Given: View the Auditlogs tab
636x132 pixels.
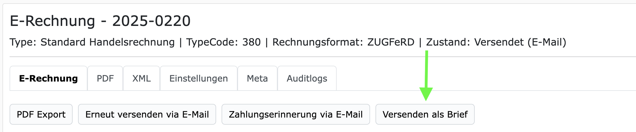Looking at the screenshot, I should 307,79.
